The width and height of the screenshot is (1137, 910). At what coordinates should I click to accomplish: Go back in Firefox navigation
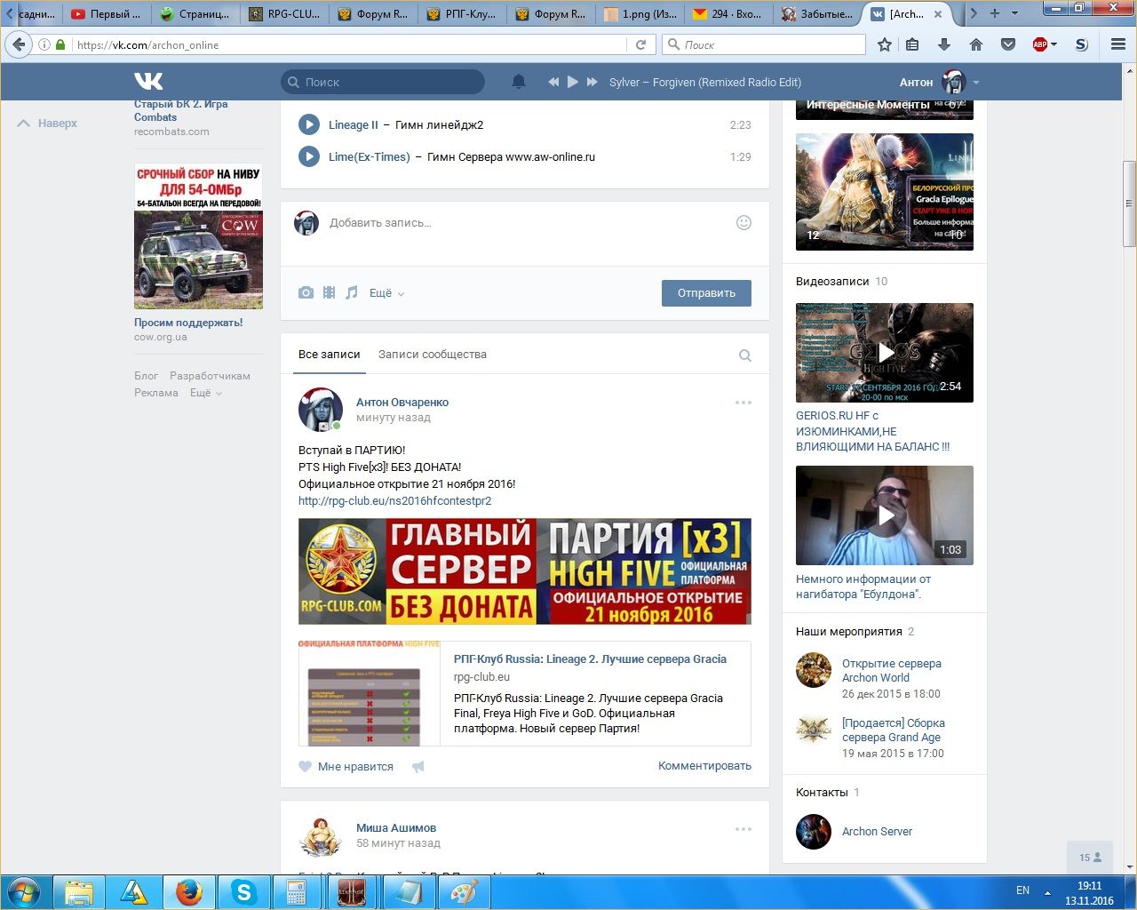(19, 44)
